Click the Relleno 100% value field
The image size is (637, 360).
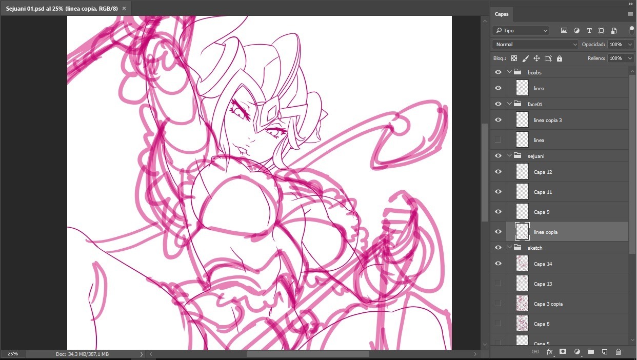(617, 58)
